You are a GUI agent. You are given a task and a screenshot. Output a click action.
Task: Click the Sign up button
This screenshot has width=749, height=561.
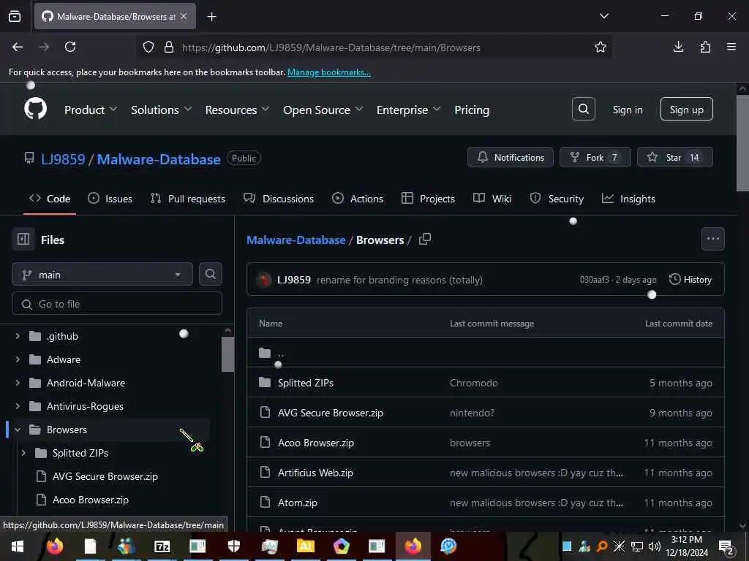(x=686, y=110)
